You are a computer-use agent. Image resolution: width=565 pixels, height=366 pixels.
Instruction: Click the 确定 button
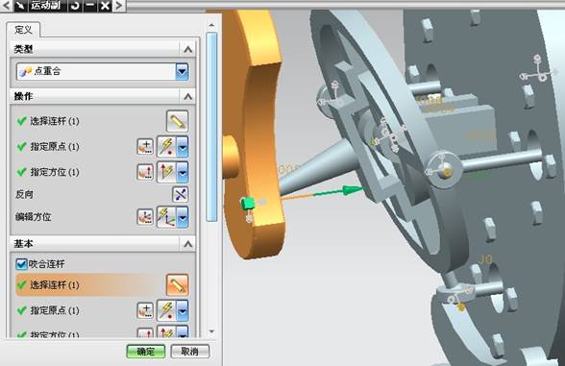coord(146,352)
